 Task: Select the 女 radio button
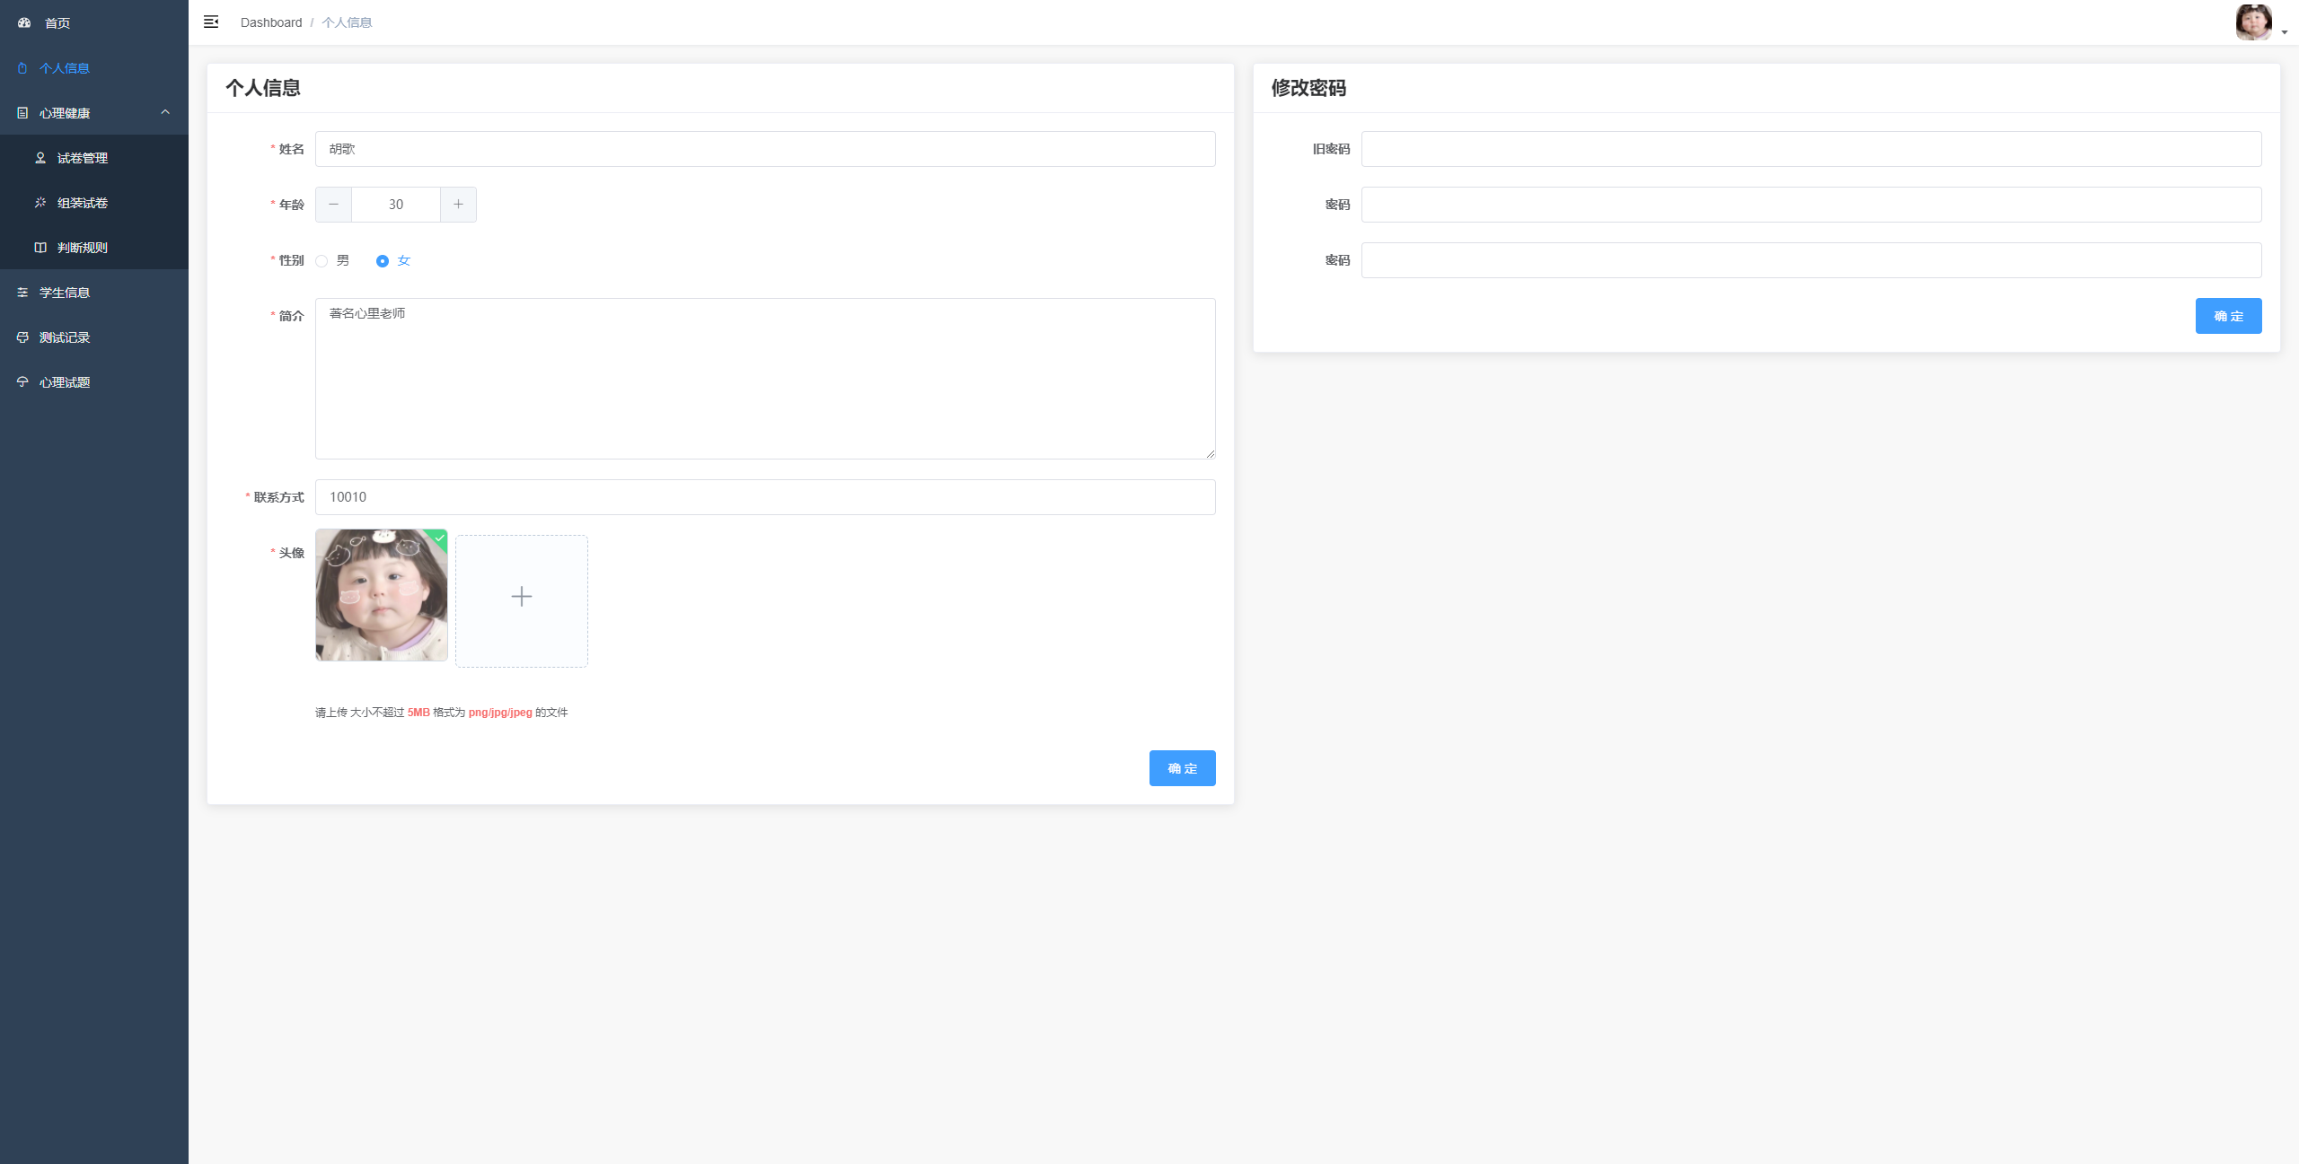(383, 261)
